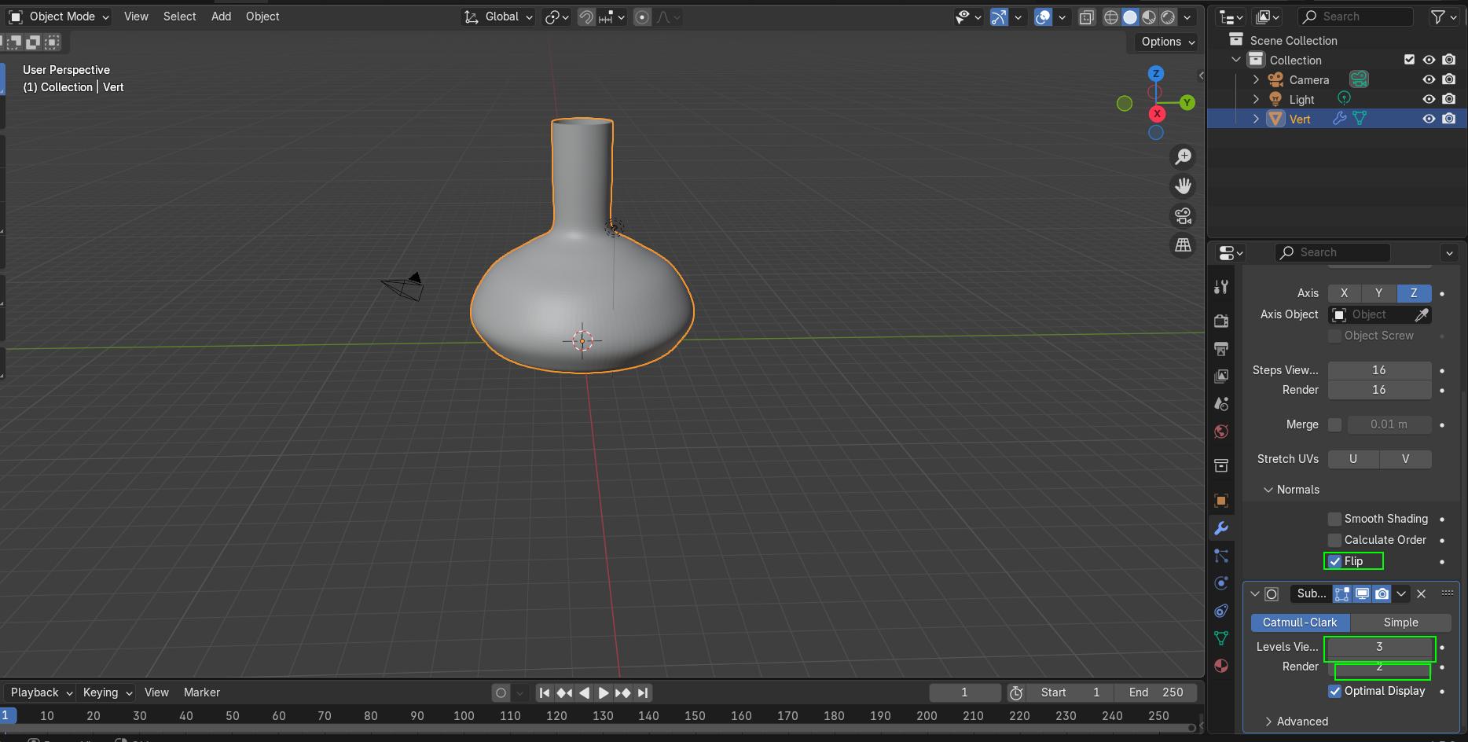Open the Object menu
The width and height of the screenshot is (1468, 742).
point(262,17)
